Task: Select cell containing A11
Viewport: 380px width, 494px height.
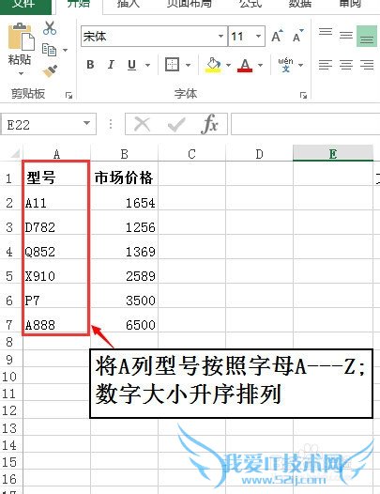Action: 56,198
